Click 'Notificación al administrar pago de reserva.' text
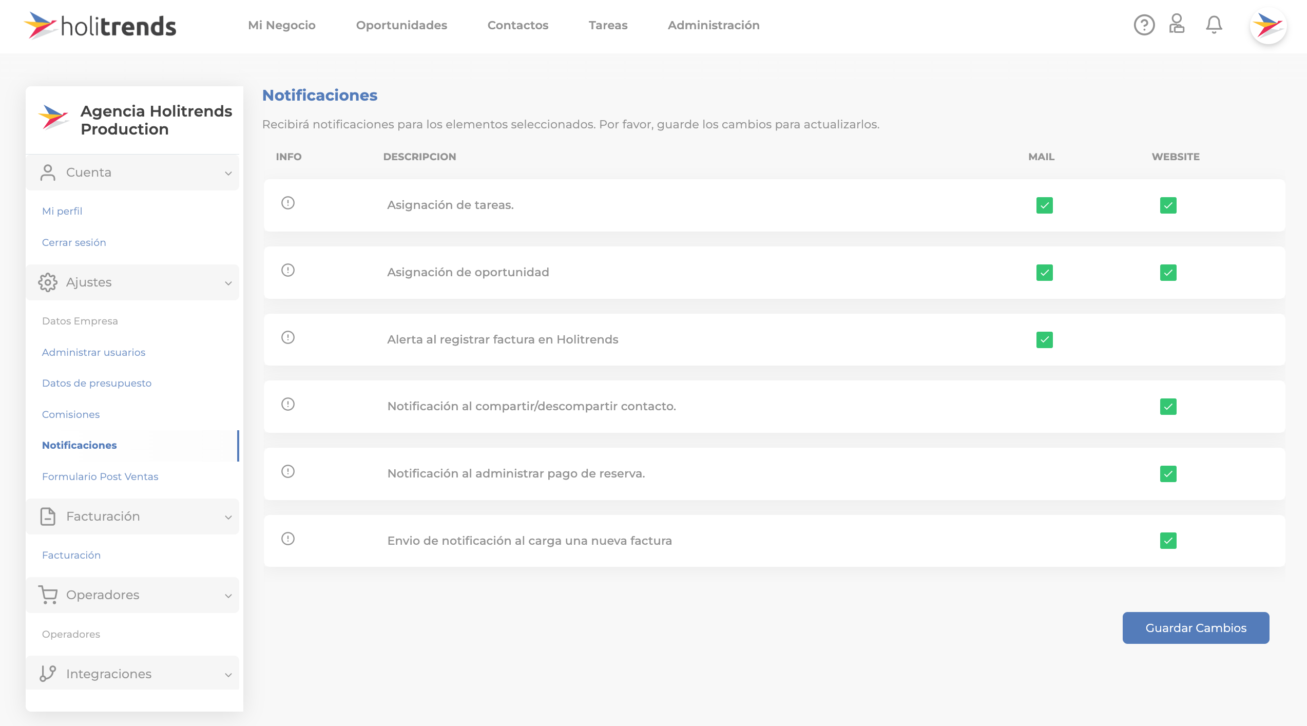This screenshot has height=726, width=1307. [516, 473]
